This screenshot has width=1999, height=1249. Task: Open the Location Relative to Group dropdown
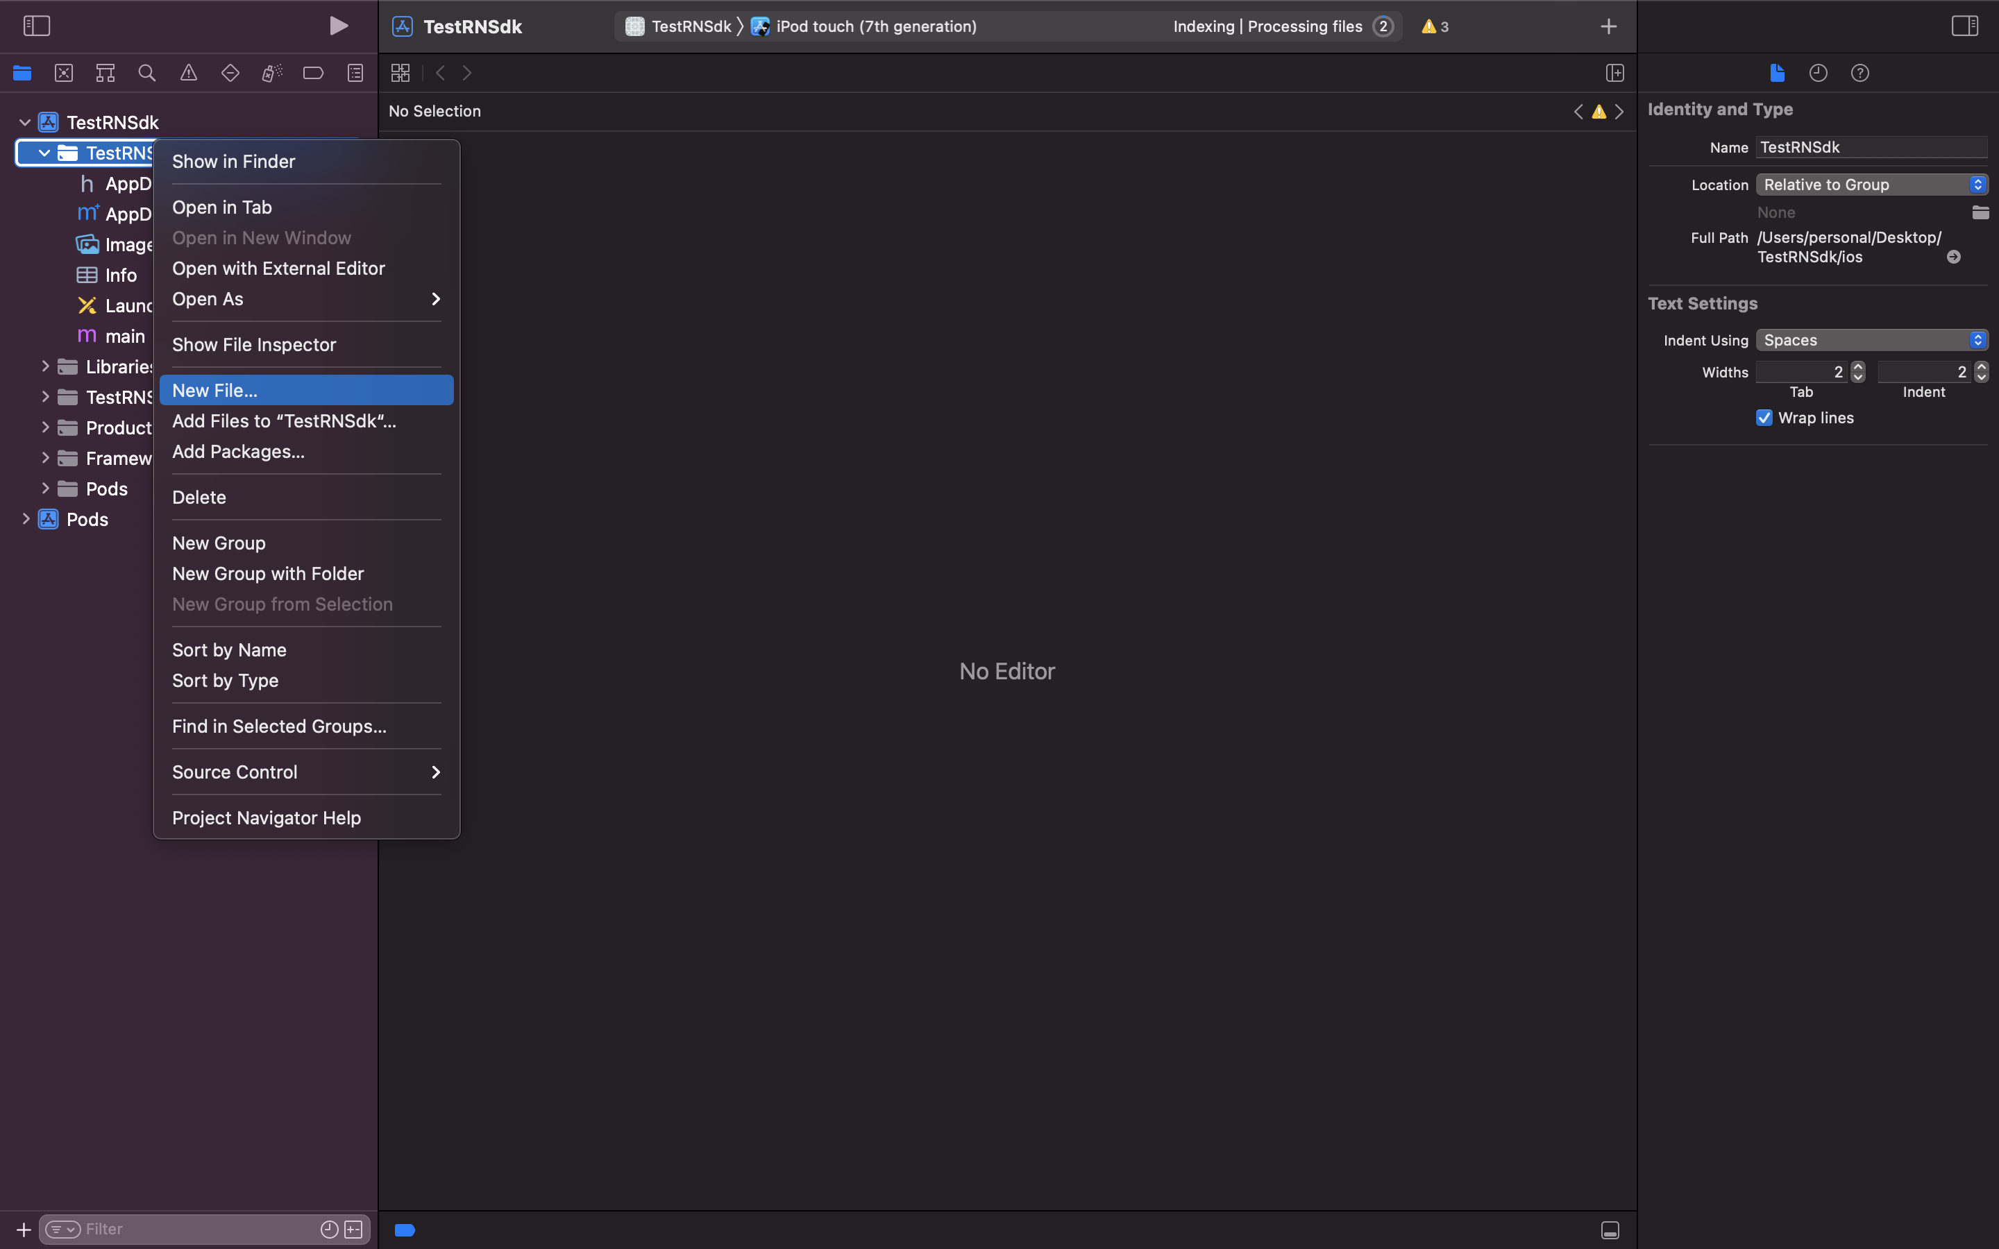pos(1871,185)
